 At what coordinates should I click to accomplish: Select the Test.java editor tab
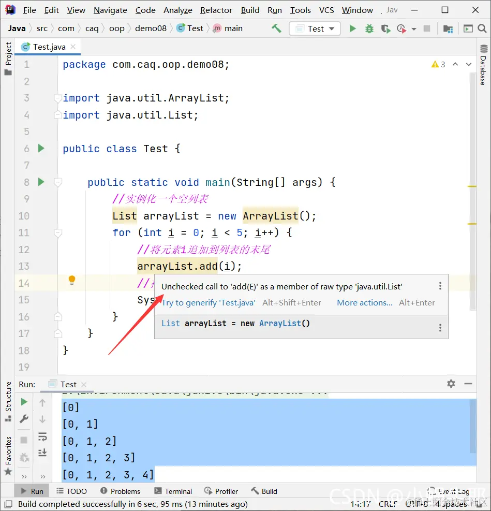[49, 47]
